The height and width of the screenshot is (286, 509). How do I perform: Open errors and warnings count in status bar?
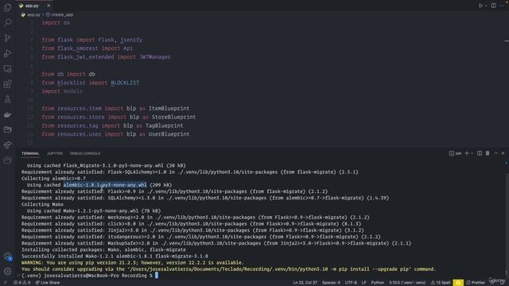click(x=21, y=283)
